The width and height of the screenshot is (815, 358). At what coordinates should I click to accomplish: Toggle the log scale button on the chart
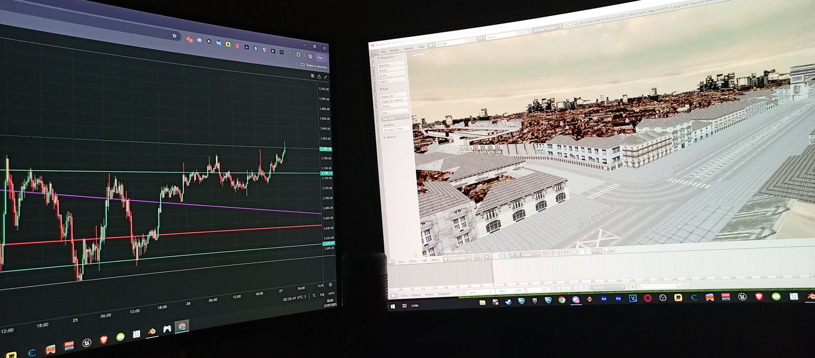(x=322, y=294)
